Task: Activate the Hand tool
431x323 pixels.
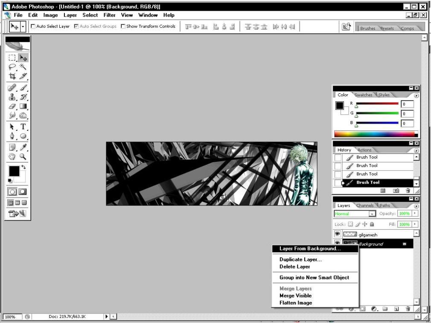Action: [x=12, y=157]
